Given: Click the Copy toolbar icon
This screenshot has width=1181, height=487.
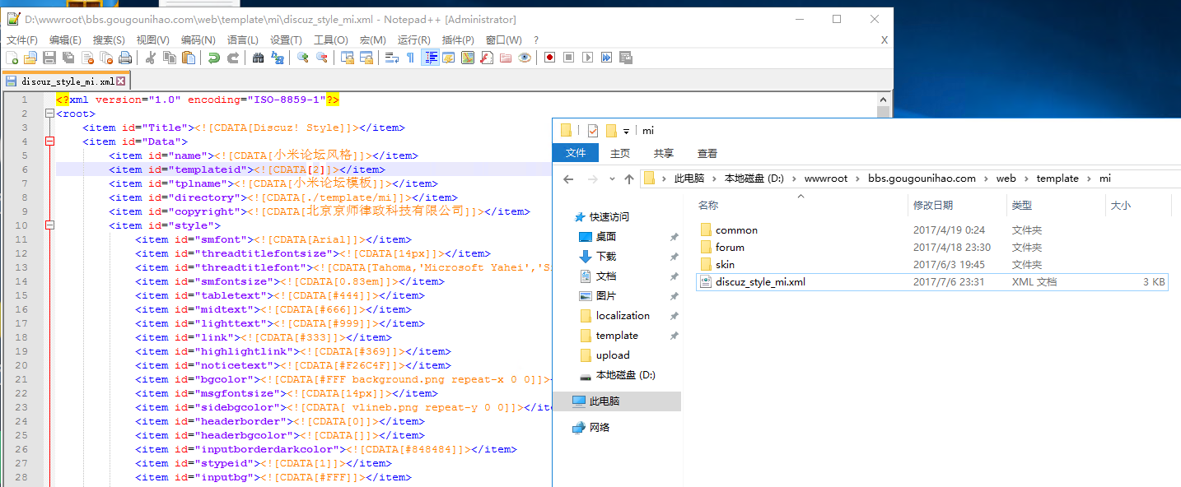Looking at the screenshot, I should tap(170, 58).
